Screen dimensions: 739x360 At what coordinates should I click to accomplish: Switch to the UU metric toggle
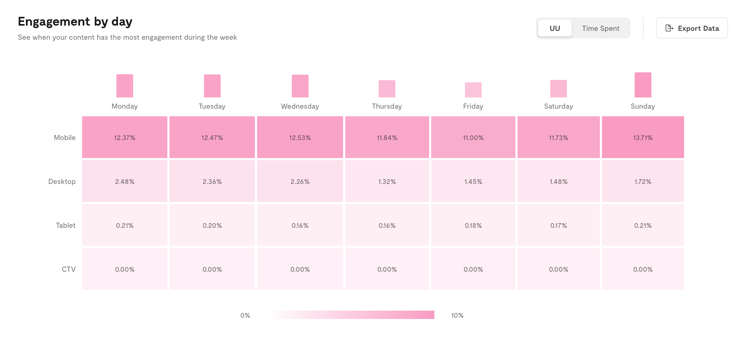click(x=555, y=28)
